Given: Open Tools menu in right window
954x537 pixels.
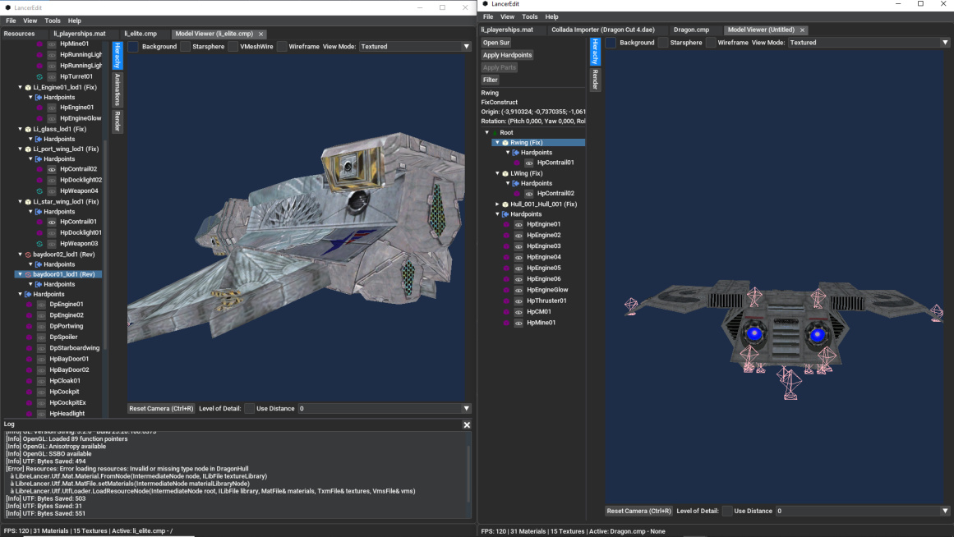Looking at the screenshot, I should 530,16.
